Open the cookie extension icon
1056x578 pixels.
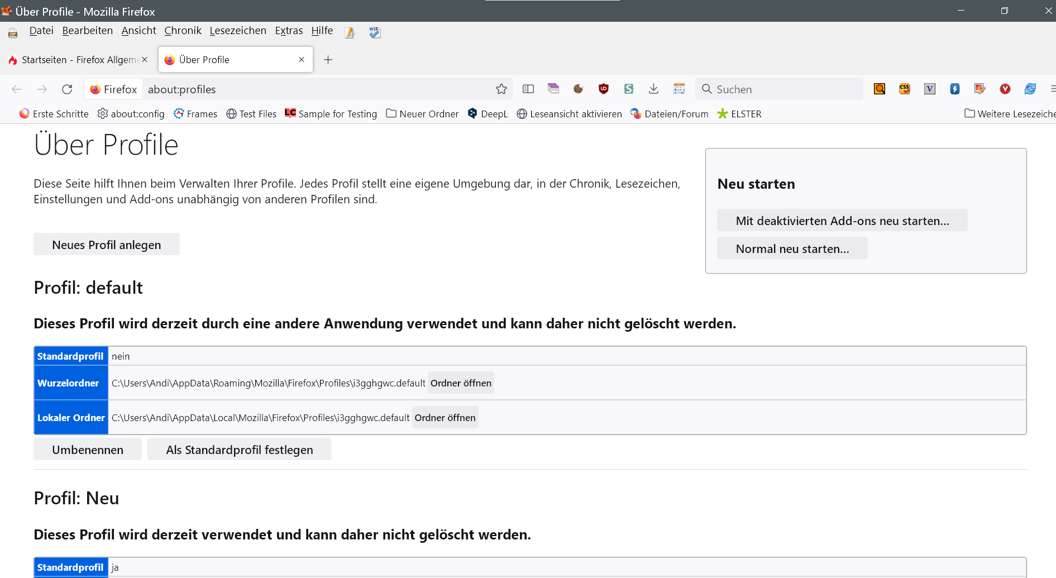point(578,89)
